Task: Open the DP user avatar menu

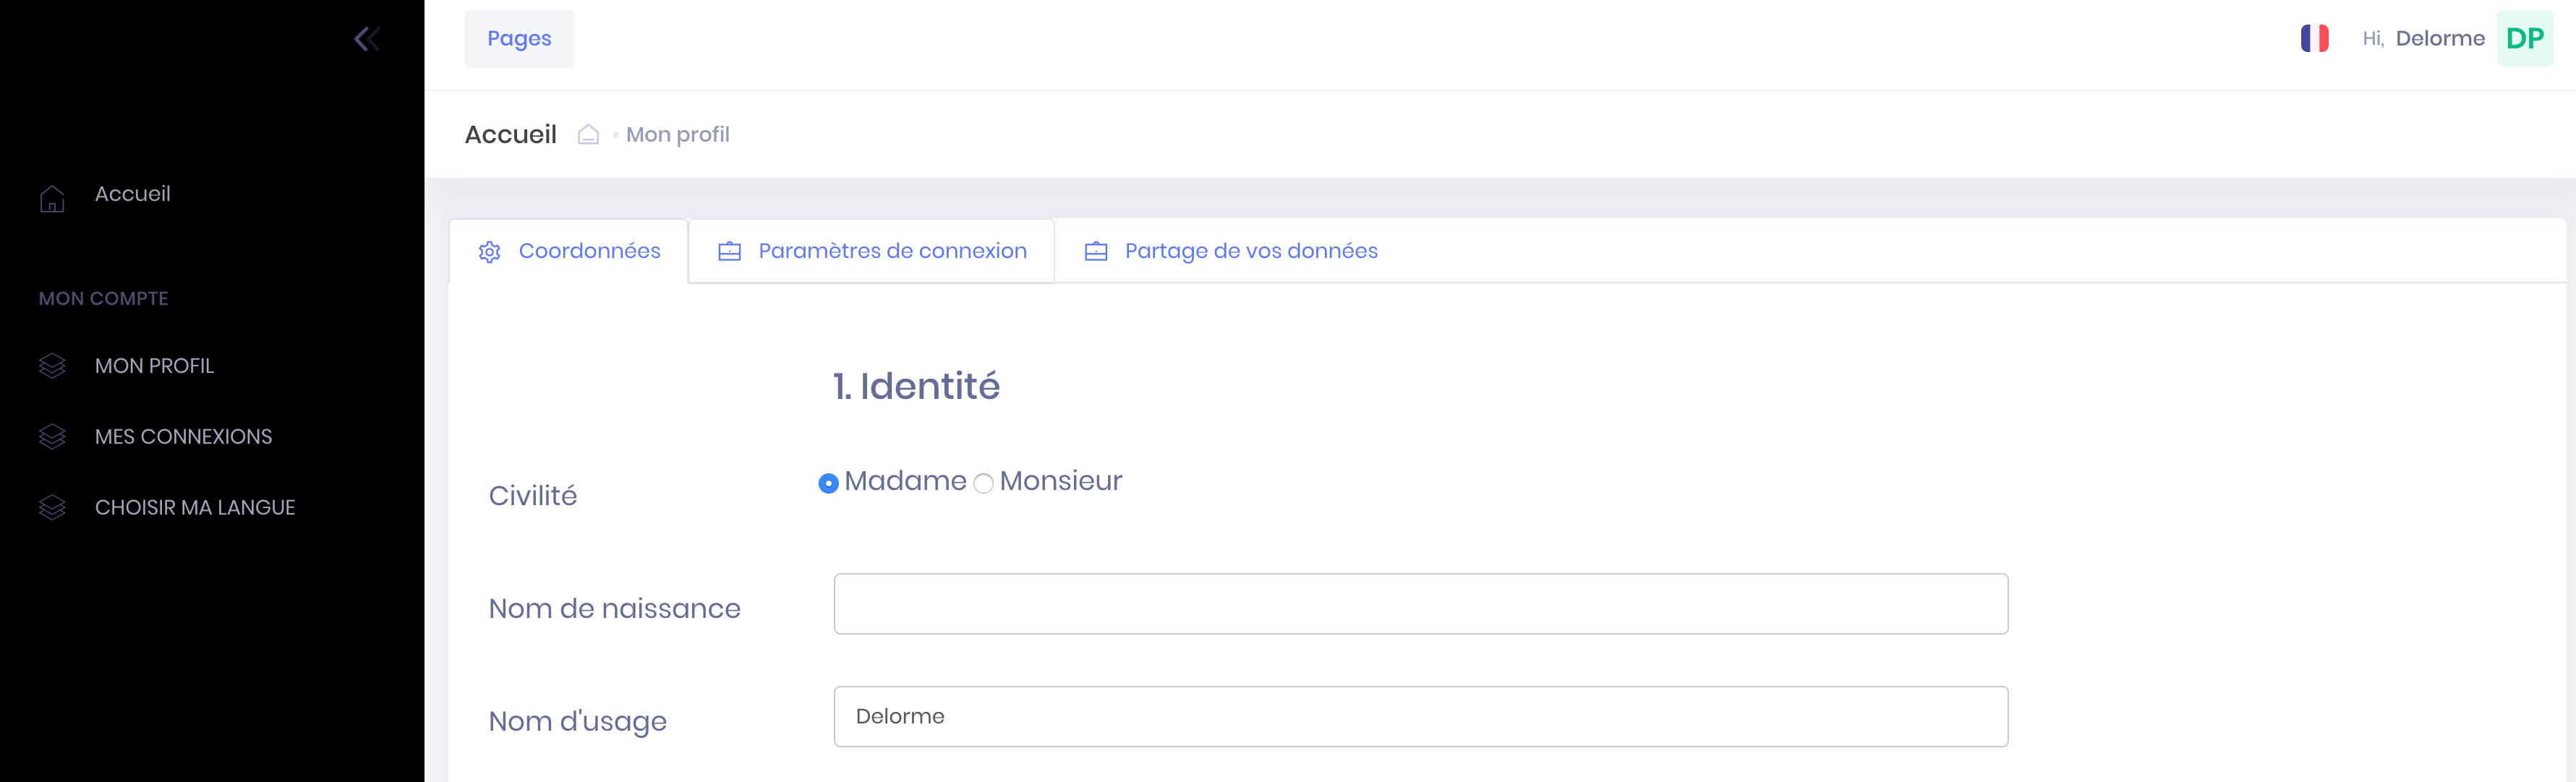Action: [2524, 39]
